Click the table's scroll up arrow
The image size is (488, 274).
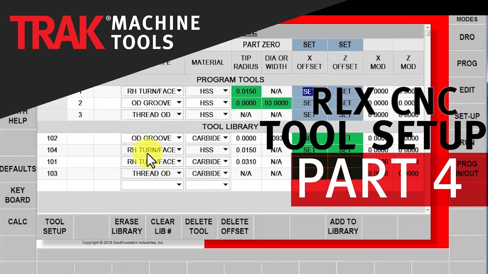click(x=427, y=28)
